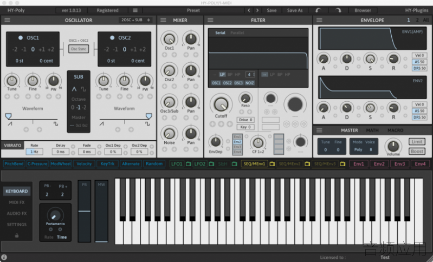Change the Voice count value 8
Viewport: 433px width, 262px height.
(371, 149)
